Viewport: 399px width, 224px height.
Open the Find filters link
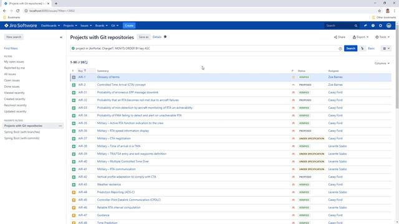pyautogui.click(x=11, y=49)
